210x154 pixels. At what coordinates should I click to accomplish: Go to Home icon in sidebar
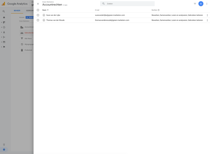[x=4, y=18]
